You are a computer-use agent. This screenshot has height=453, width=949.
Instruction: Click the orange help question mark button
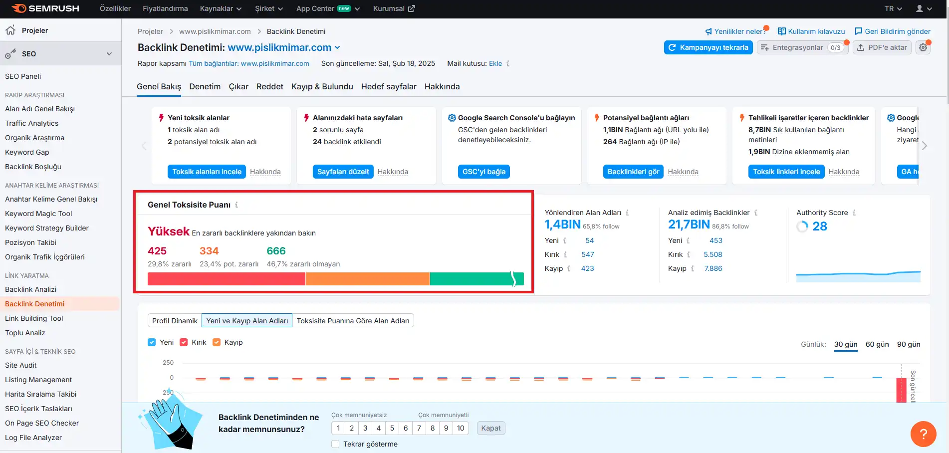point(923,434)
